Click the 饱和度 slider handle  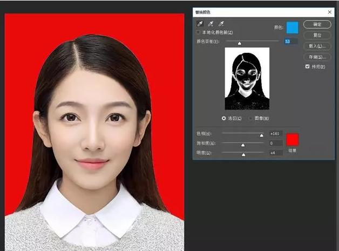click(243, 145)
